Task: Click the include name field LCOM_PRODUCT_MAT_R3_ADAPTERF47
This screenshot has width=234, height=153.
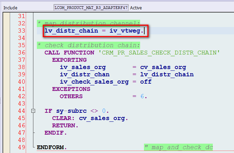Action: click(x=91, y=8)
